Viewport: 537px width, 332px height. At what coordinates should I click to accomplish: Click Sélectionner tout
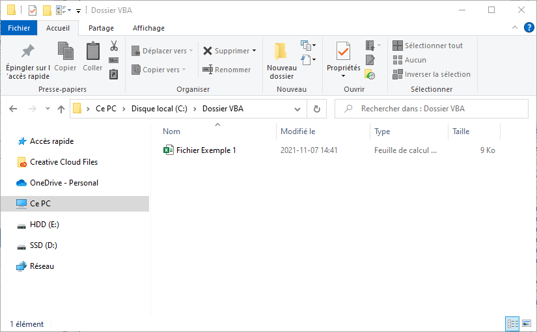[x=428, y=46]
